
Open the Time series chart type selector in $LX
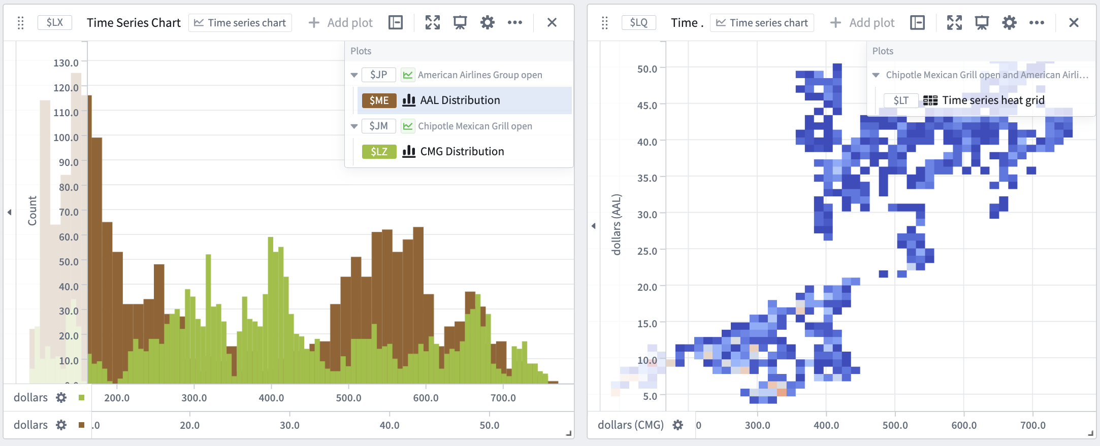coord(240,23)
